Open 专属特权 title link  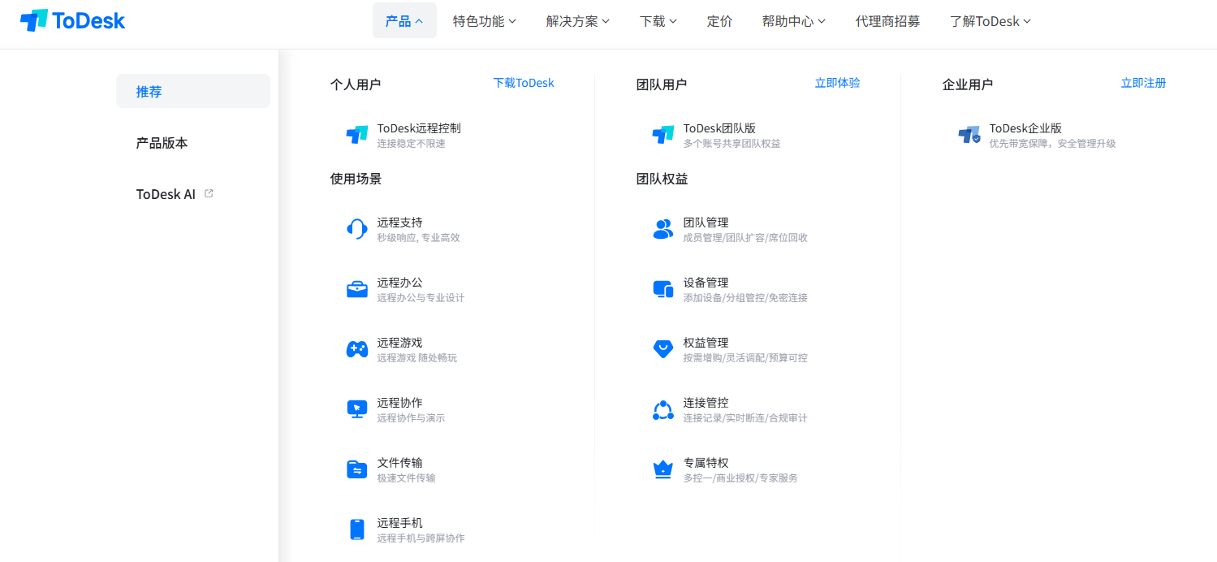pyautogui.click(x=706, y=463)
